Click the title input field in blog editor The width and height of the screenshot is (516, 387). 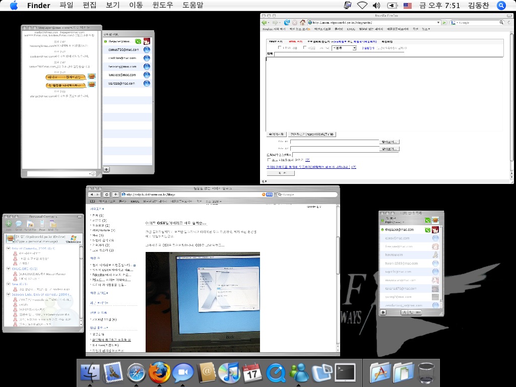(388, 54)
